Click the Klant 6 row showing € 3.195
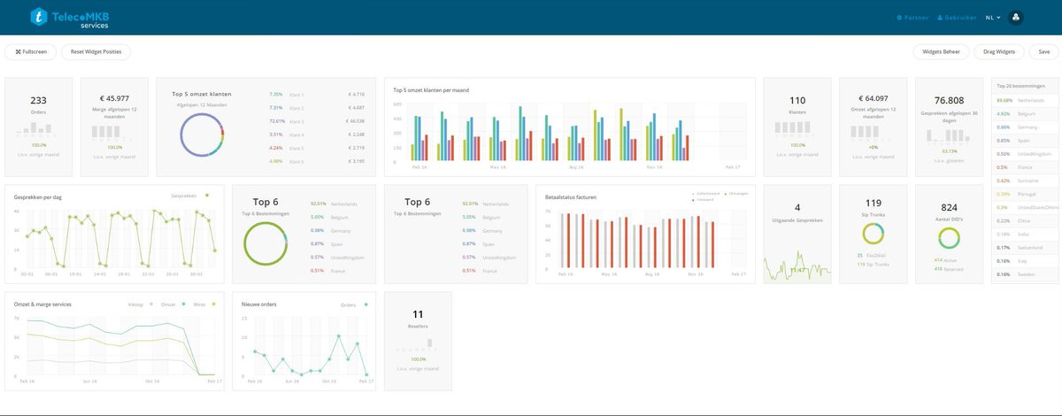Image resolution: width=1062 pixels, height=416 pixels. 317,161
